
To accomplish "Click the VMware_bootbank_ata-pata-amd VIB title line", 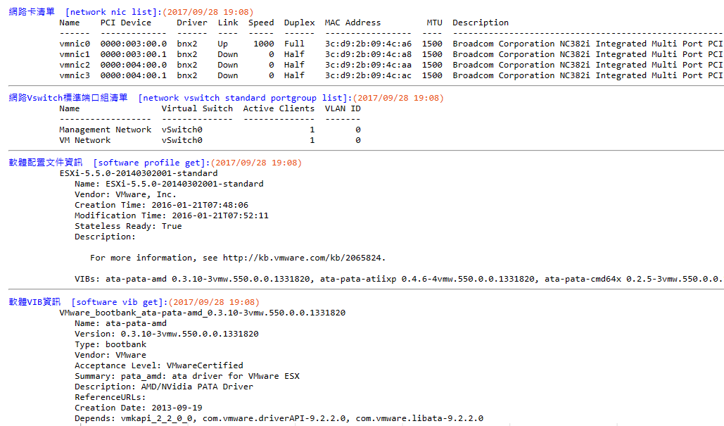I will coord(202,313).
